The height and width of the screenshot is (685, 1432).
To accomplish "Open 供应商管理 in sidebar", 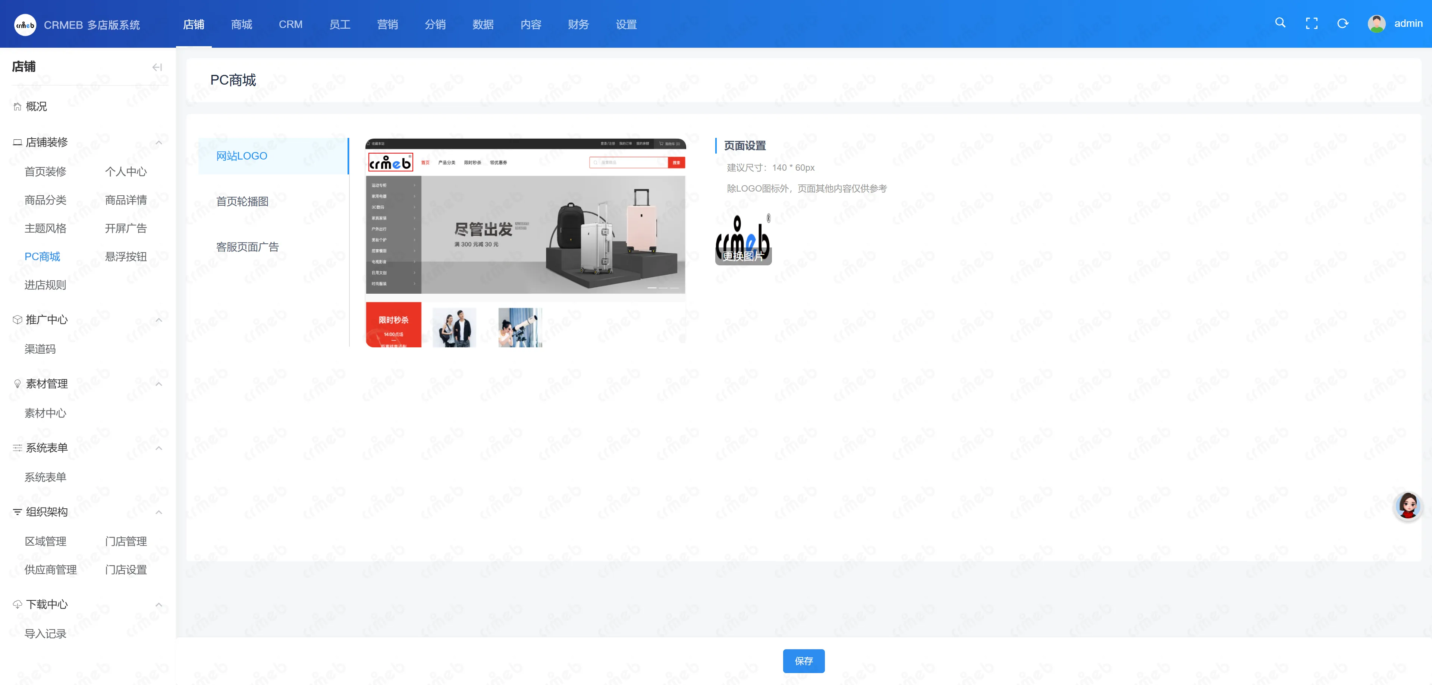I will click(51, 569).
